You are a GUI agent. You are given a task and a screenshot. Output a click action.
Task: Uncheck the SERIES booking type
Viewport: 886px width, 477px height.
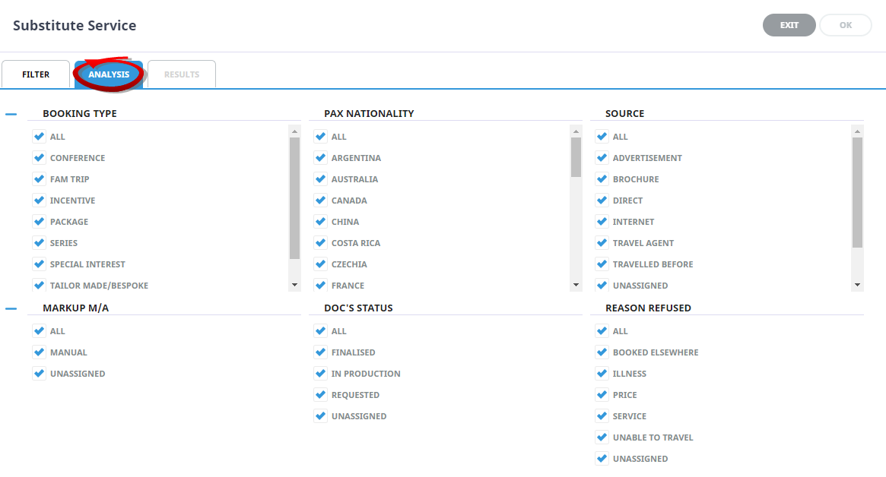click(39, 243)
